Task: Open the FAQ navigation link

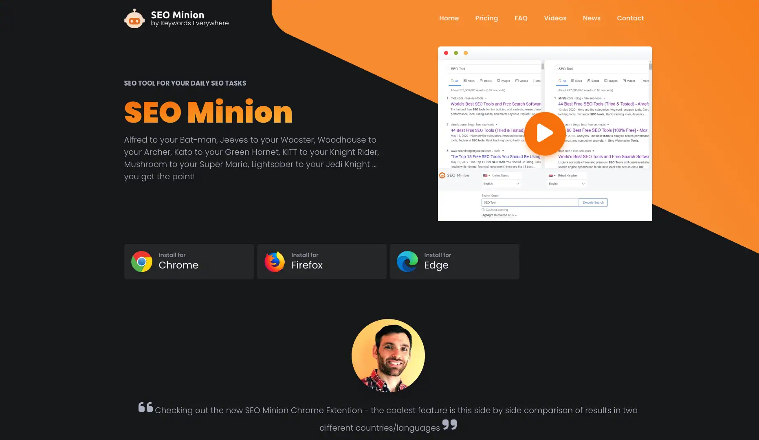Action: click(x=521, y=18)
